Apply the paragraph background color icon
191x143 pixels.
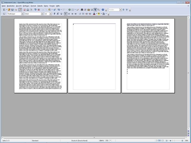click(104, 14)
